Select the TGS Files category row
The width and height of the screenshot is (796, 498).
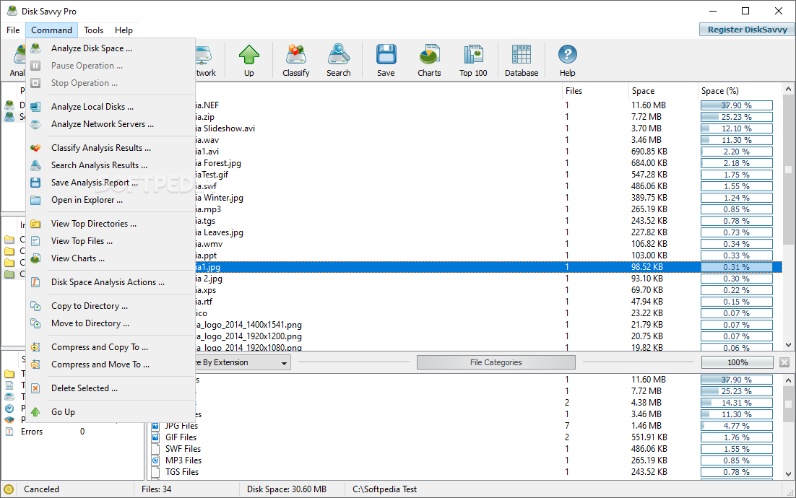pos(466,471)
